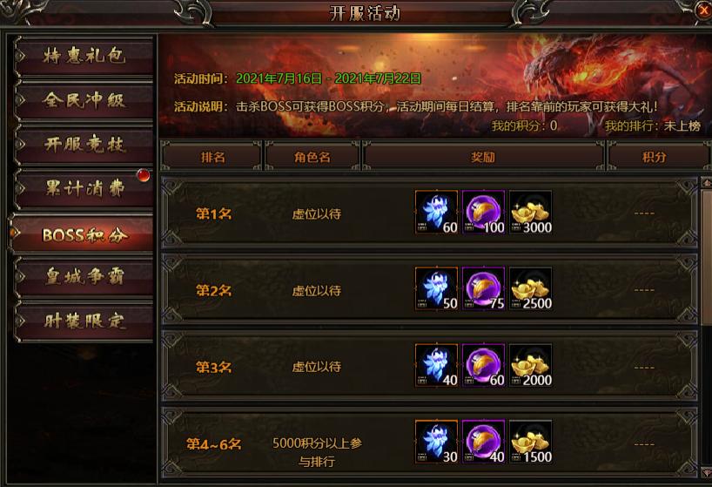Open the 特惠礼包 tab
The image size is (712, 487).
click(x=84, y=56)
